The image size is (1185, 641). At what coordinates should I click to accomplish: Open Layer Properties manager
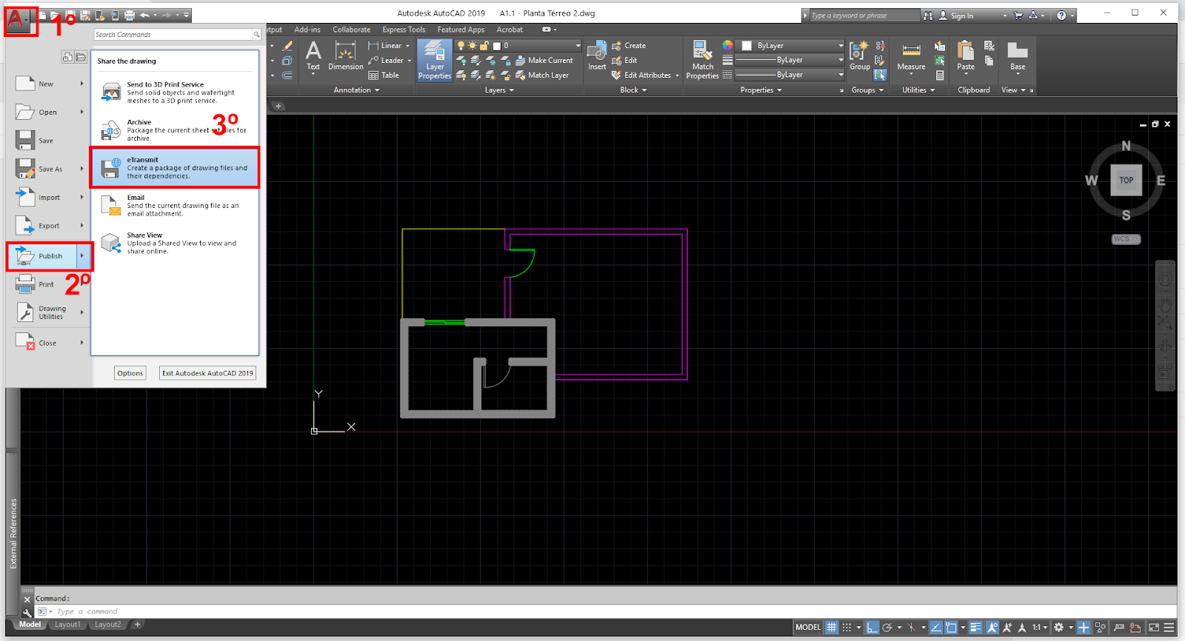[x=434, y=60]
